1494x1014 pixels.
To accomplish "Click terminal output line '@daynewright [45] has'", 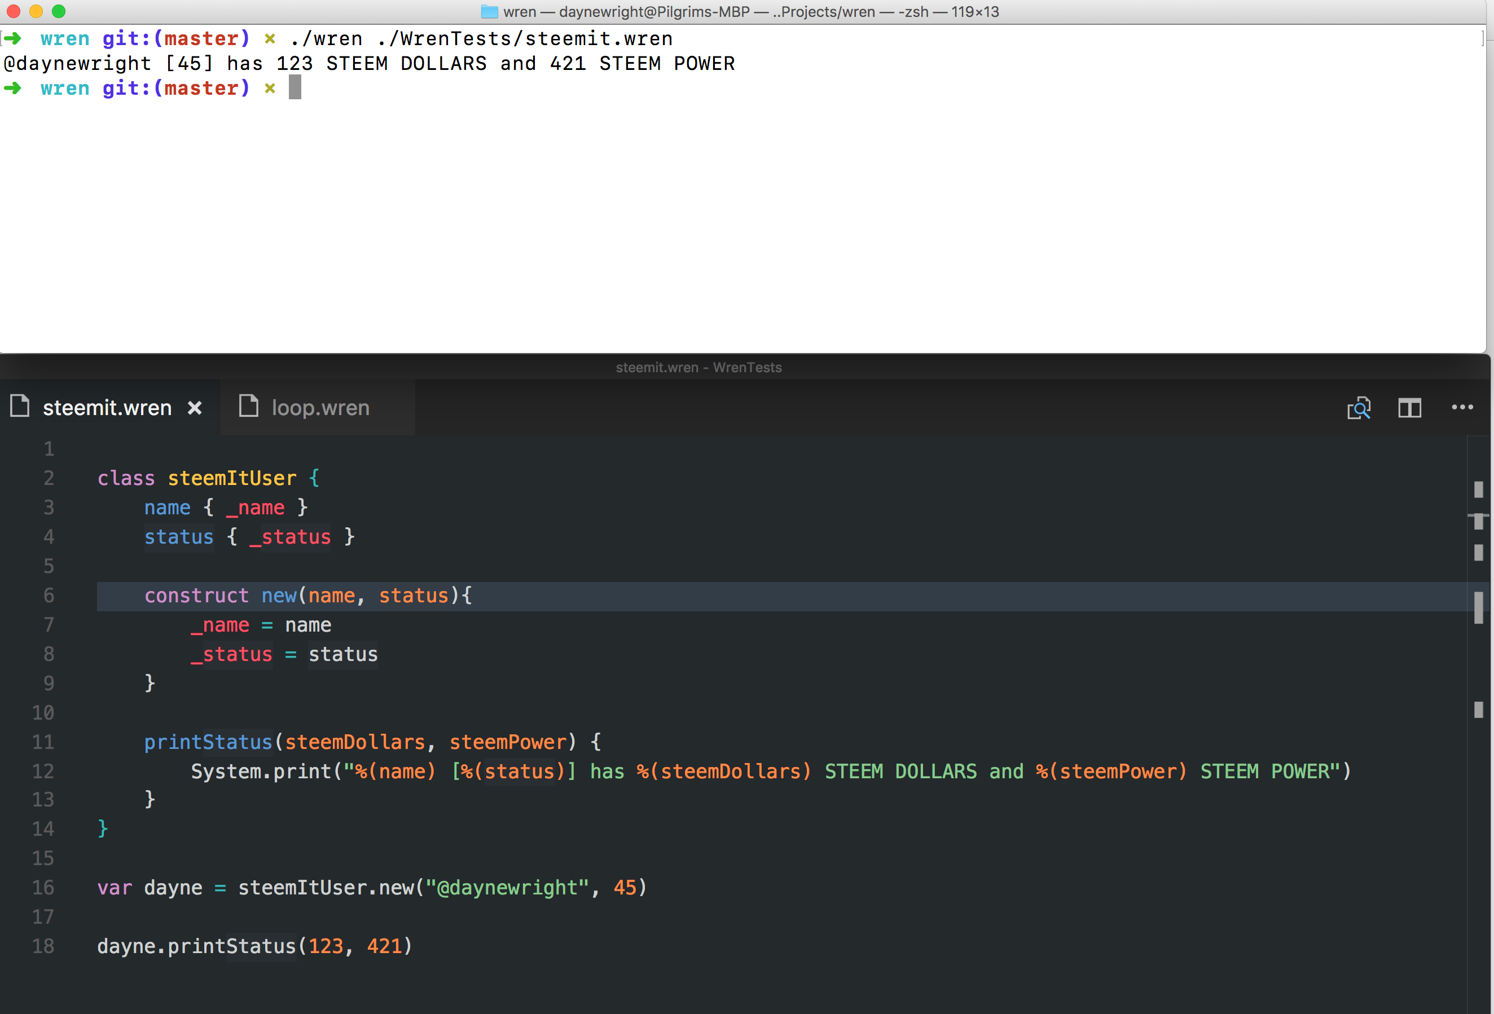I will coord(133,64).
